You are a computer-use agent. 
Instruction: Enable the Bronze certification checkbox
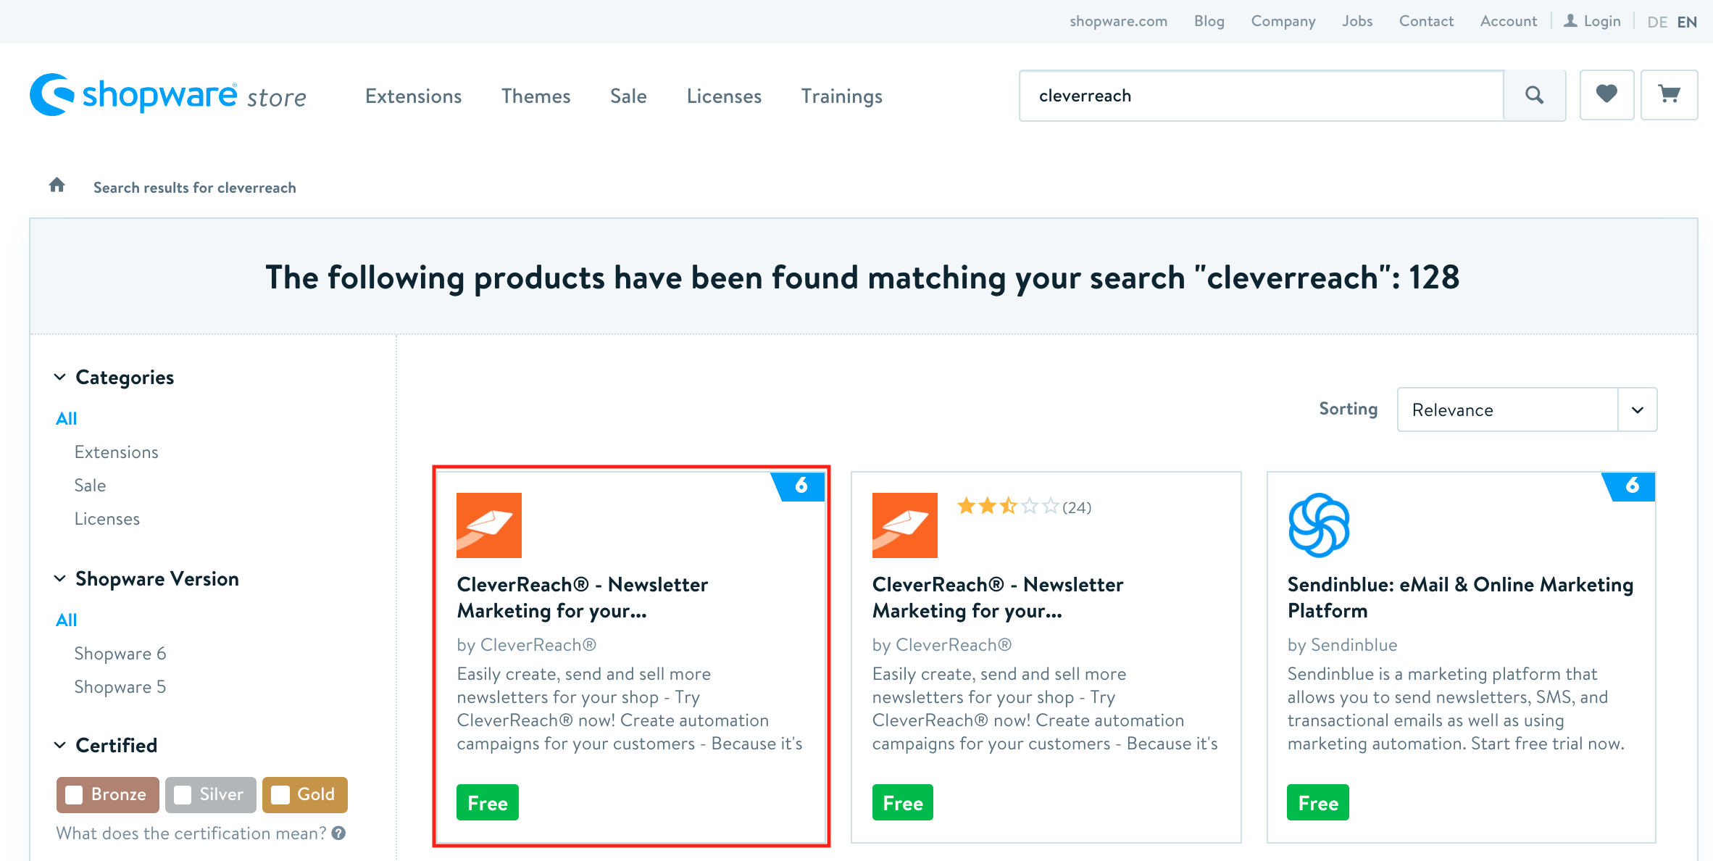tap(74, 795)
